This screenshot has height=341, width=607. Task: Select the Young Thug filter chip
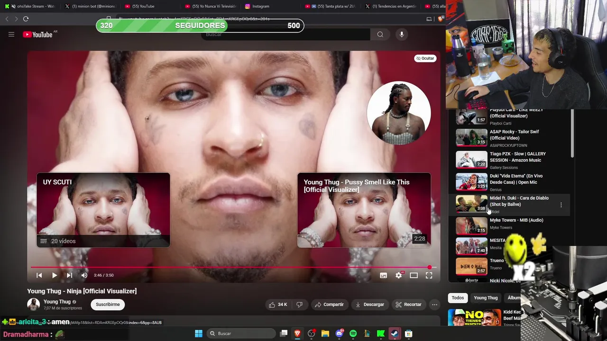point(486,298)
